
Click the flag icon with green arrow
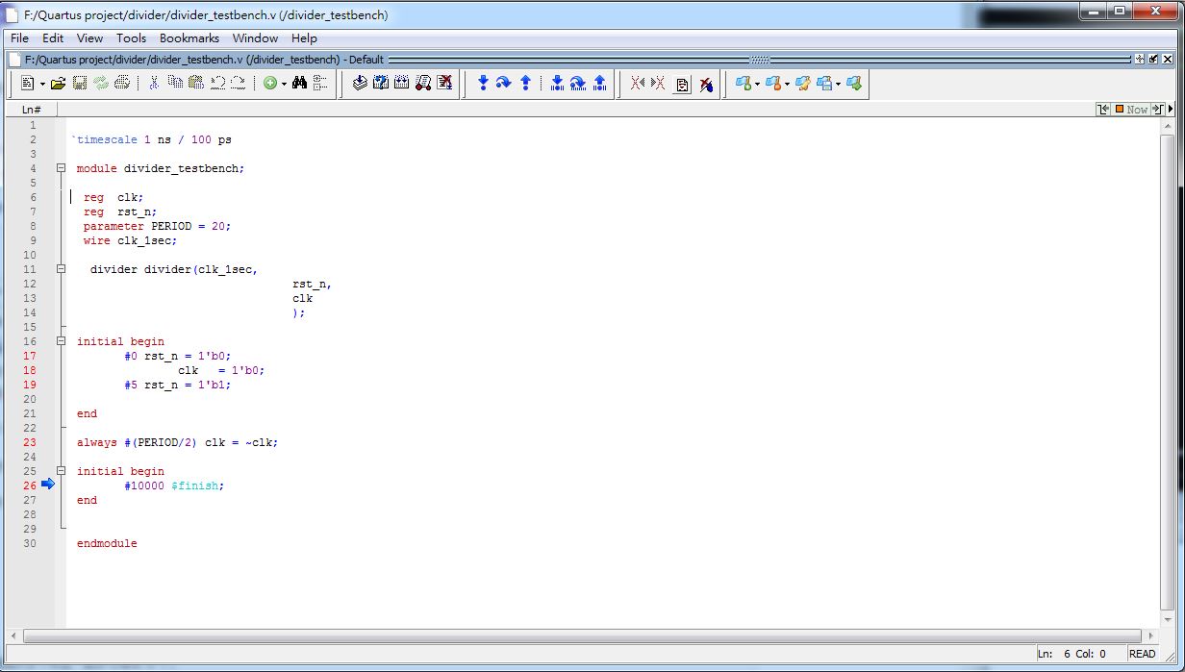pos(853,84)
